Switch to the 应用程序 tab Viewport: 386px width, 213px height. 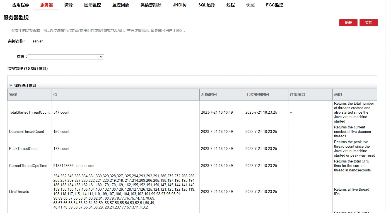tap(21, 5)
